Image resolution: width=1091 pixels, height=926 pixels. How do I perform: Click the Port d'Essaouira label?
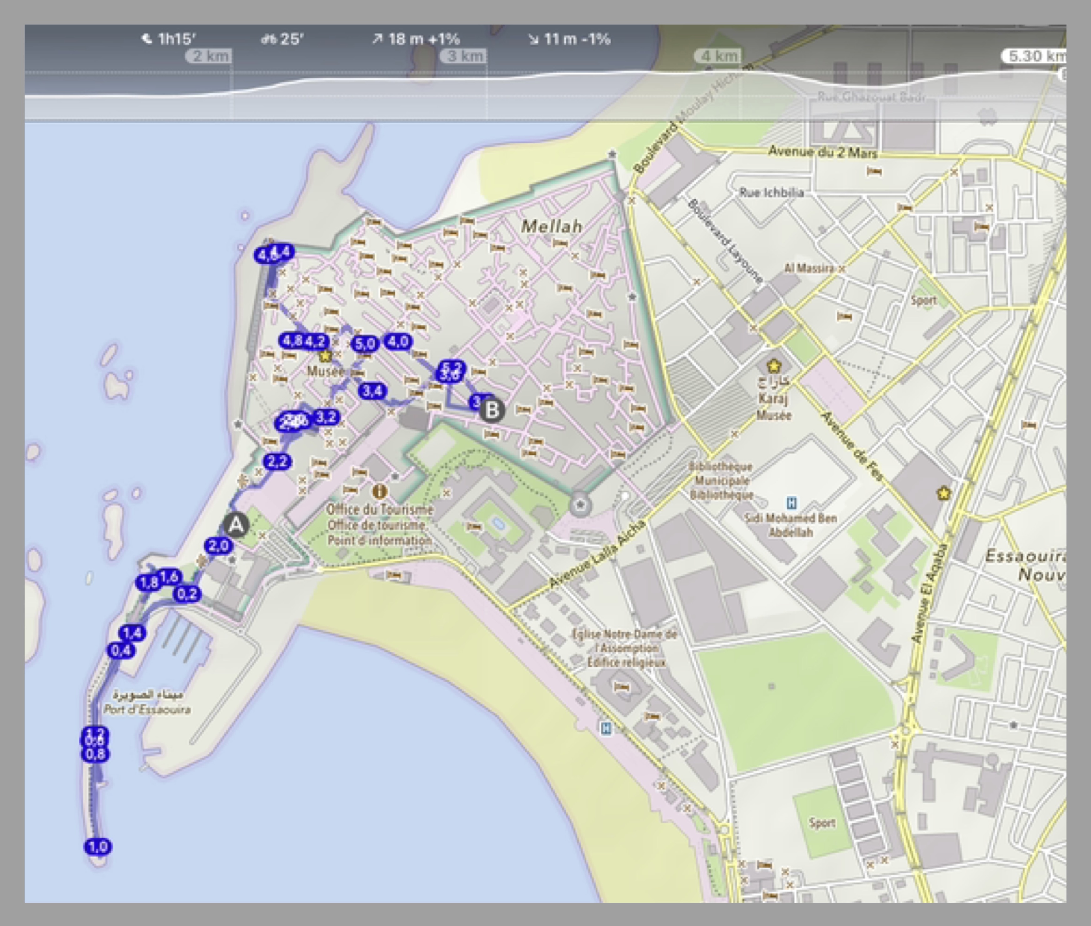[147, 709]
